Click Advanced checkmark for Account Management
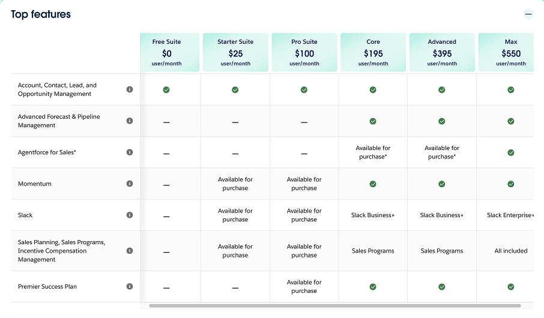Viewport: 544px width, 318px height. point(442,90)
